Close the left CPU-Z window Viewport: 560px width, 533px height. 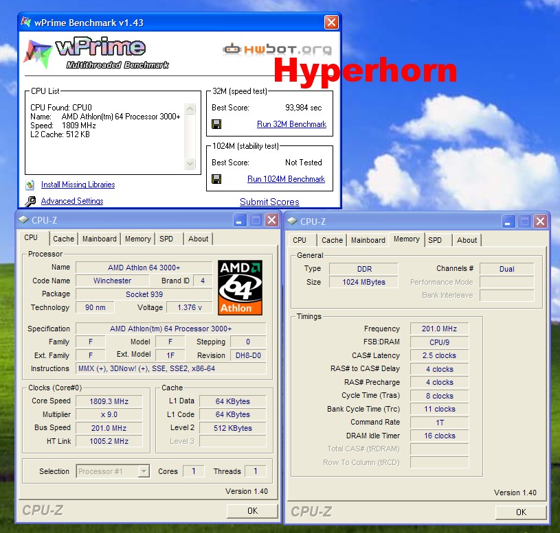(271, 220)
